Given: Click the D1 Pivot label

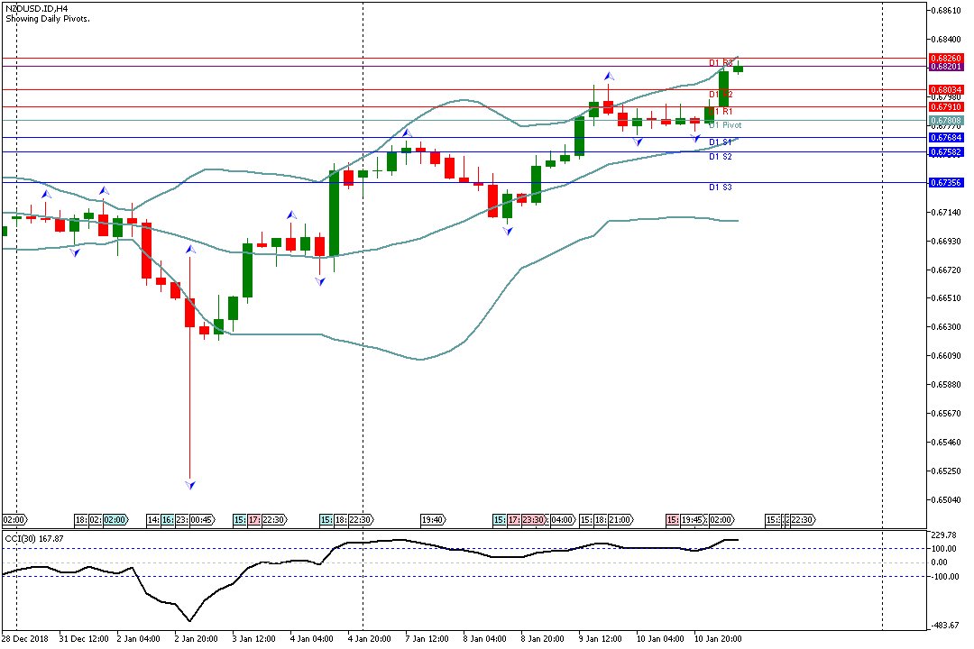Looking at the screenshot, I should tap(725, 125).
